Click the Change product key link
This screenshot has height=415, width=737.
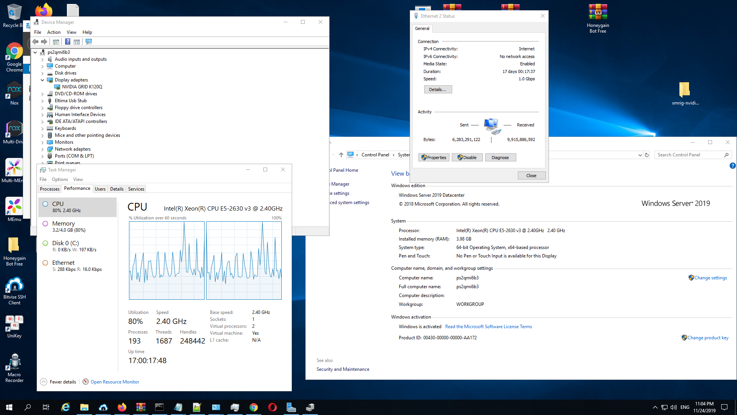[x=707, y=337]
